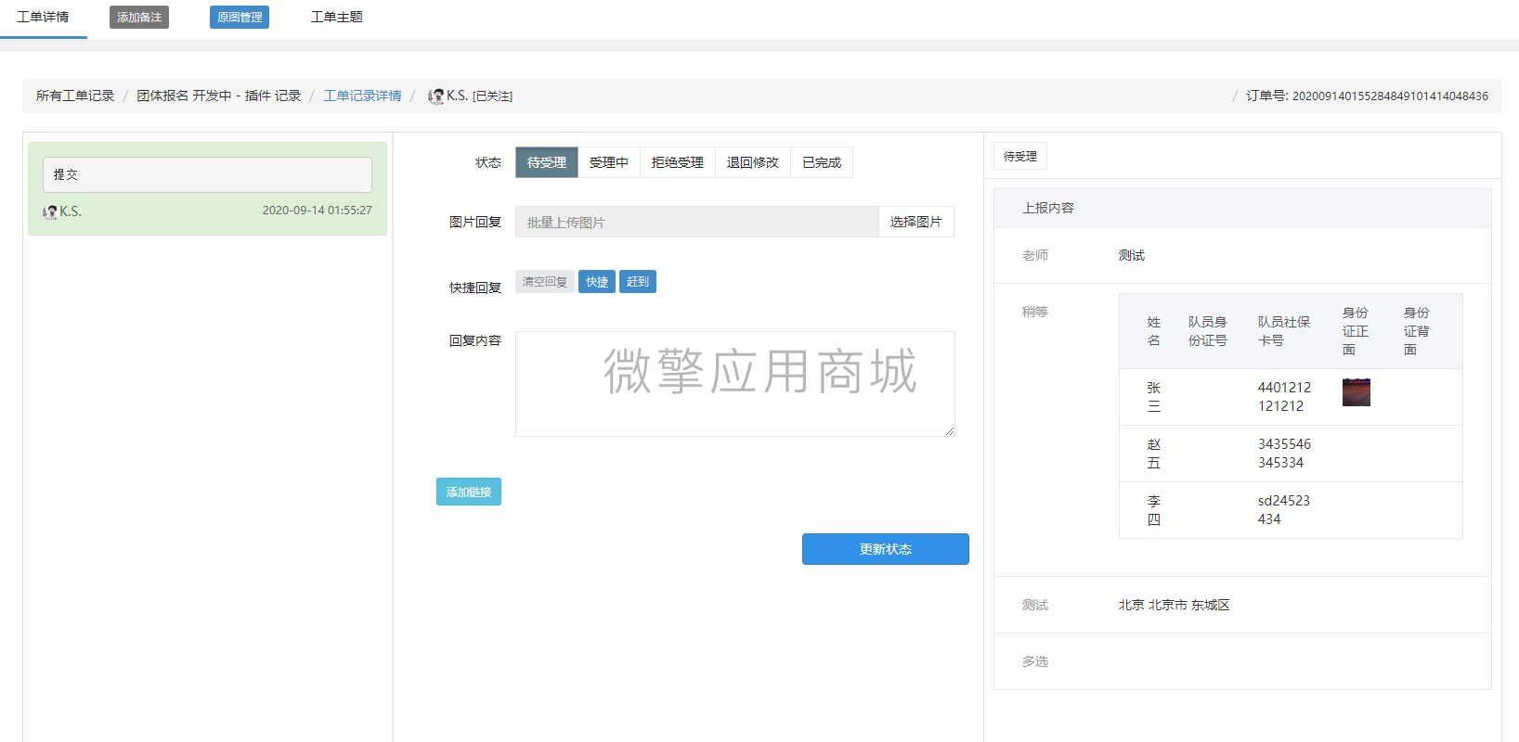Click the 测试 value beside 老师
The width and height of the screenshot is (1519, 742).
click(1132, 255)
